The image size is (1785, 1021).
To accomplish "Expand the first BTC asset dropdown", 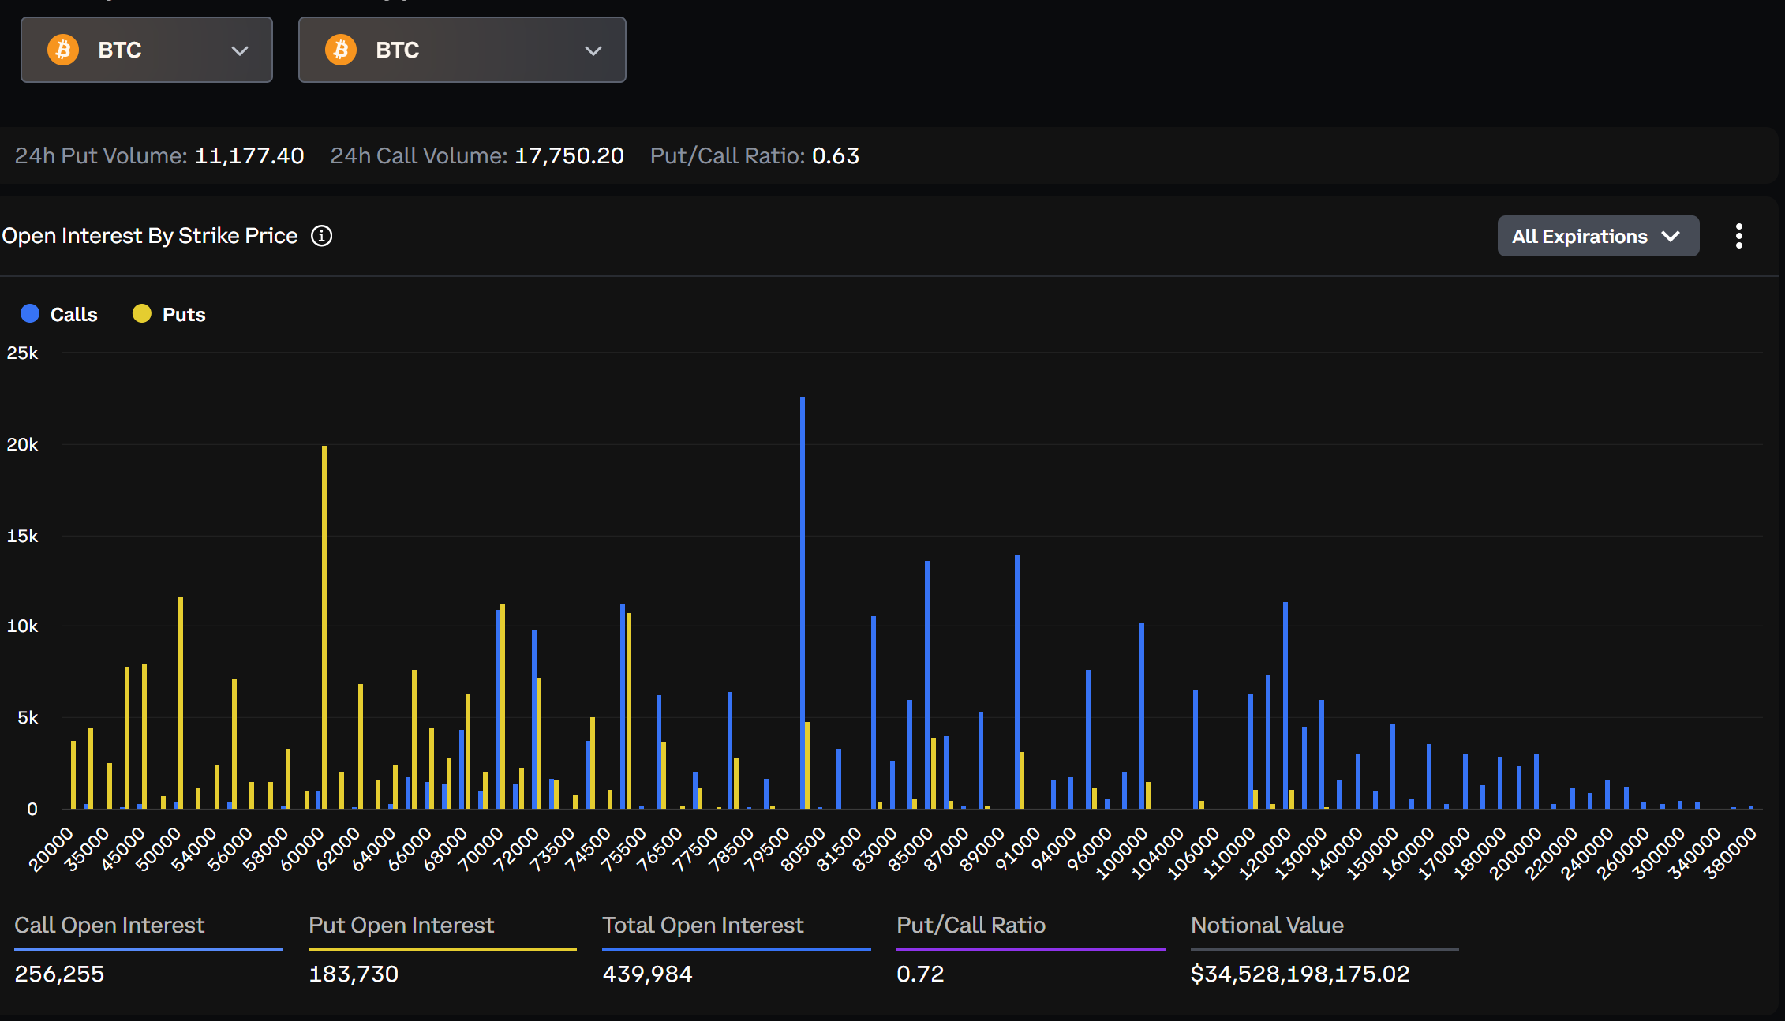I will pos(239,50).
